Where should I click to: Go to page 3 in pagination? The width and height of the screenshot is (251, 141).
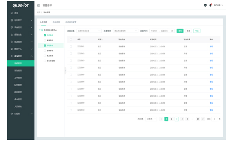177,119
